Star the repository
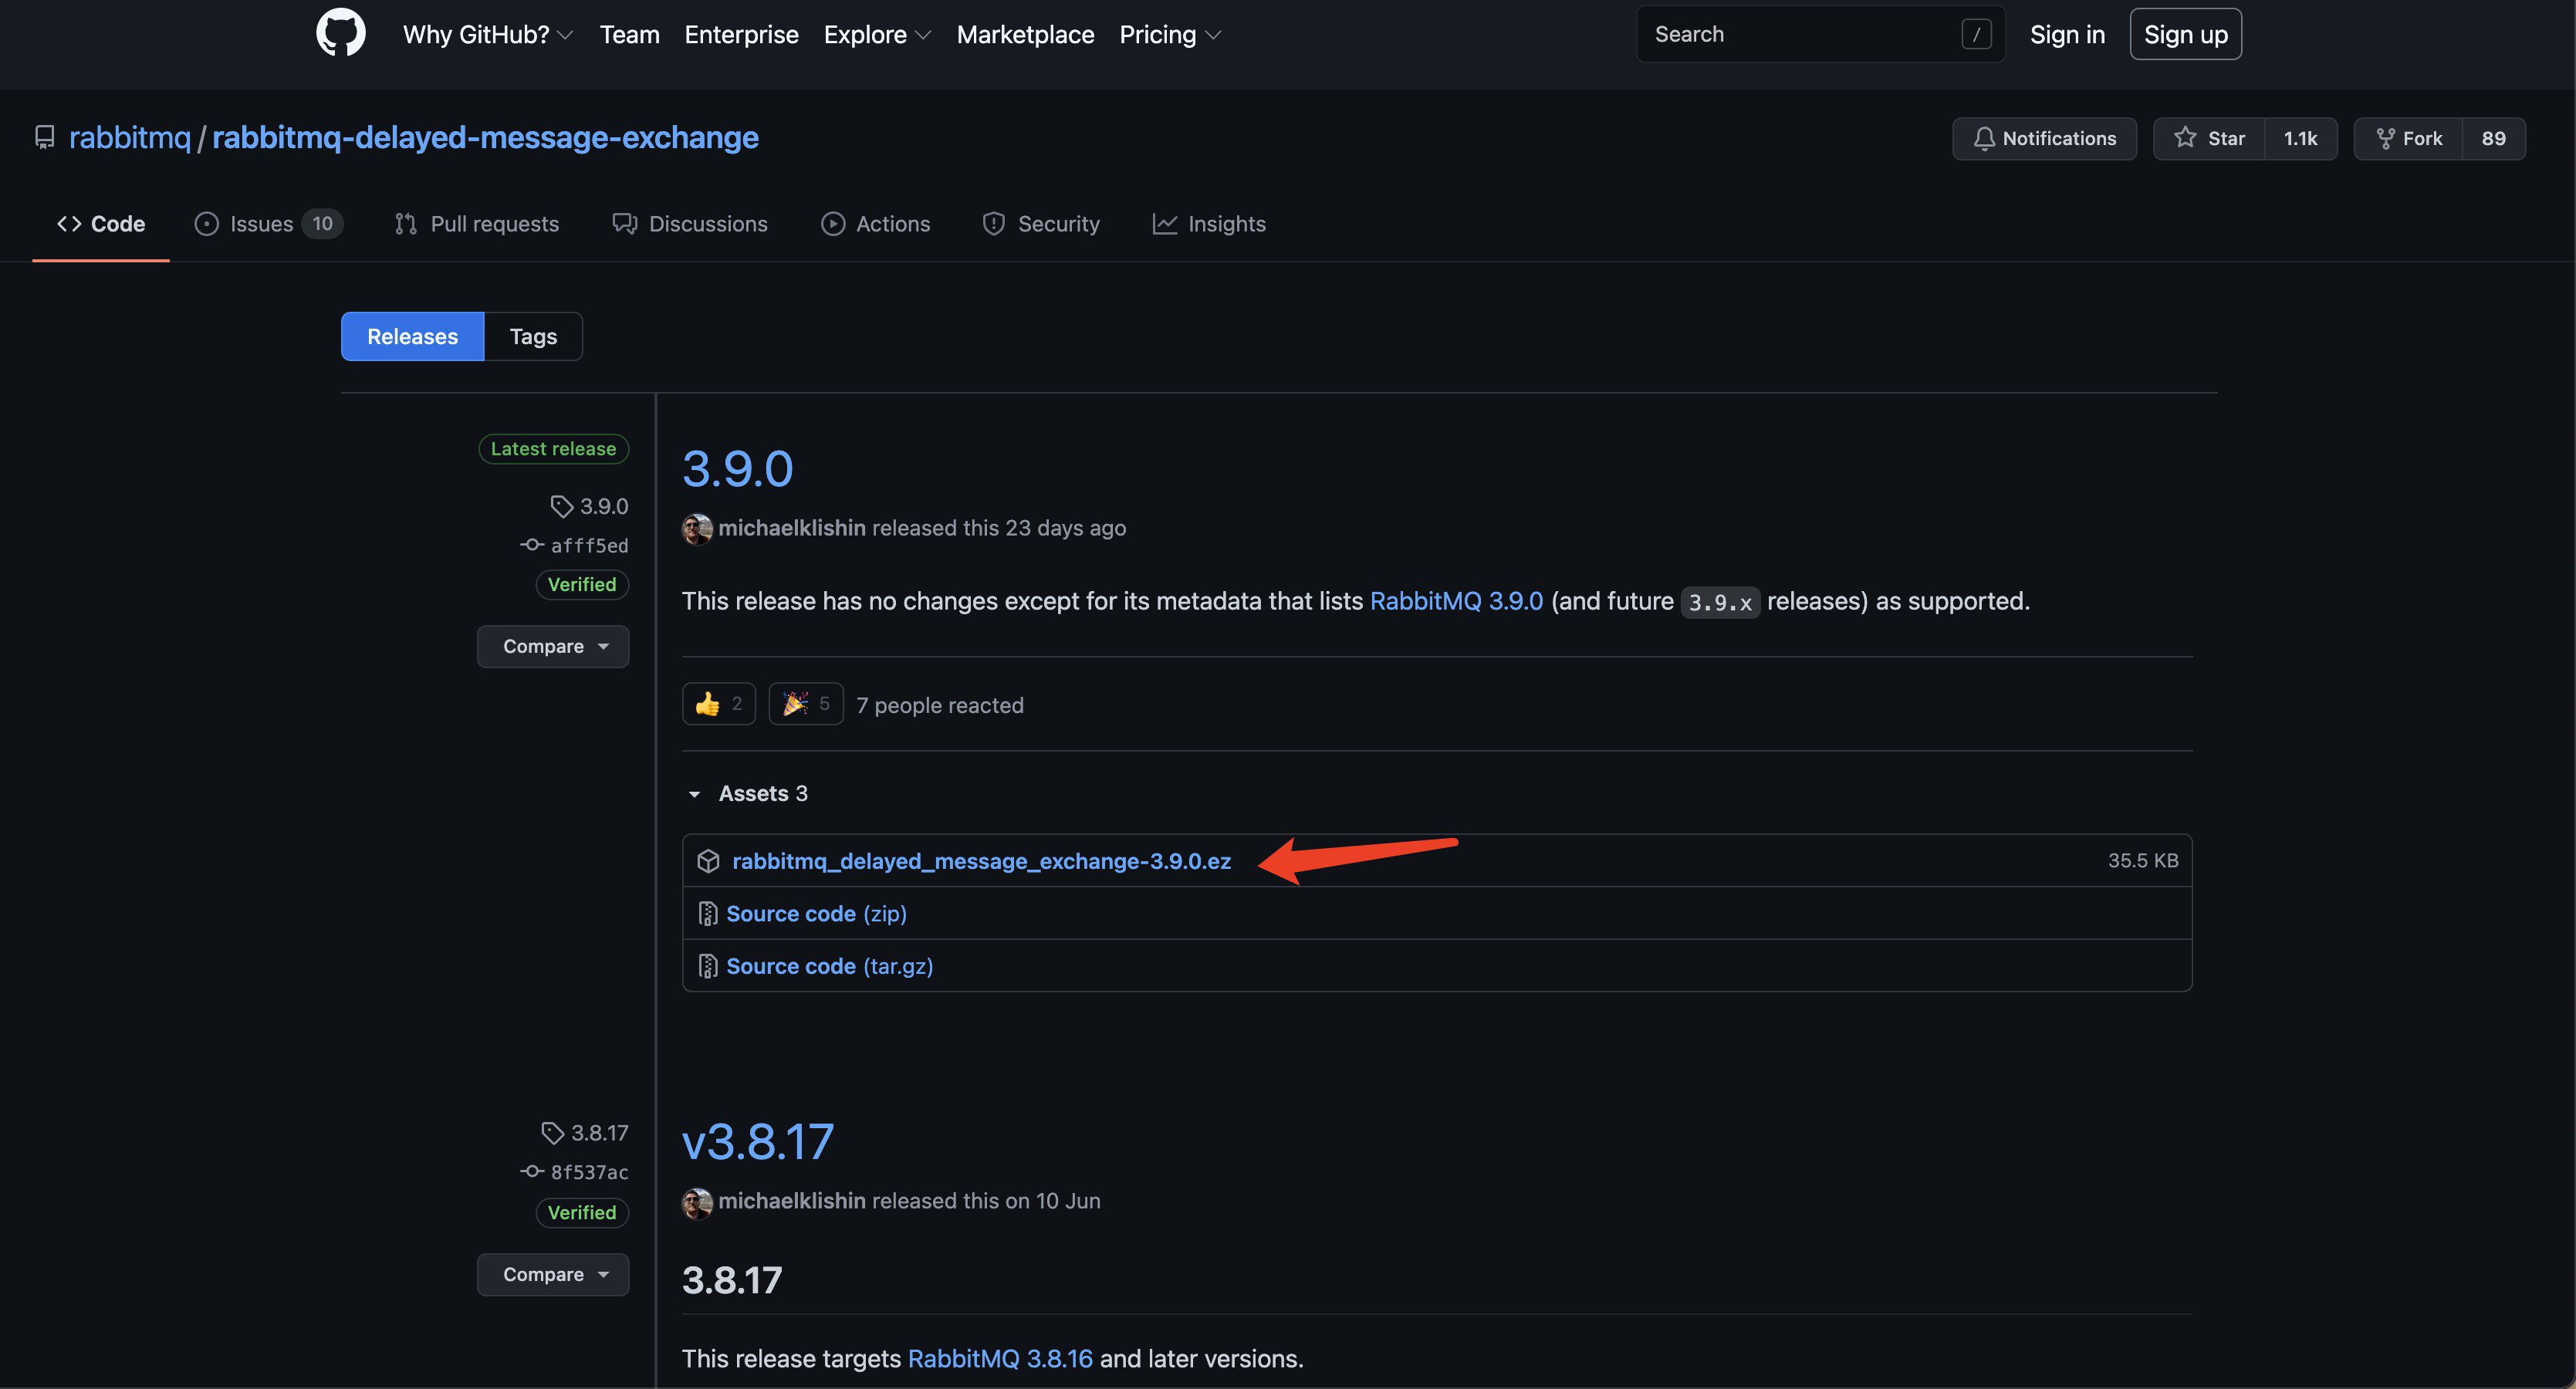The width and height of the screenshot is (2576, 1389). point(2210,138)
